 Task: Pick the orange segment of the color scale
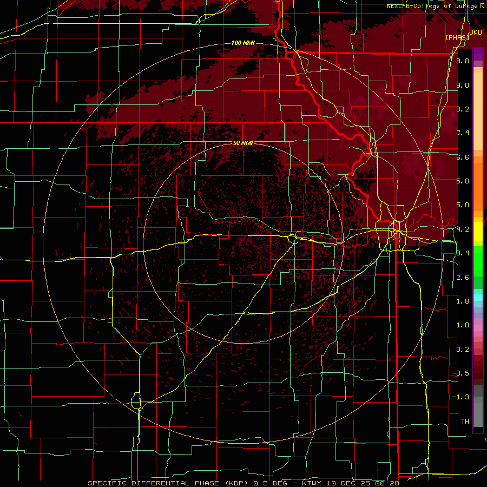[x=478, y=187]
